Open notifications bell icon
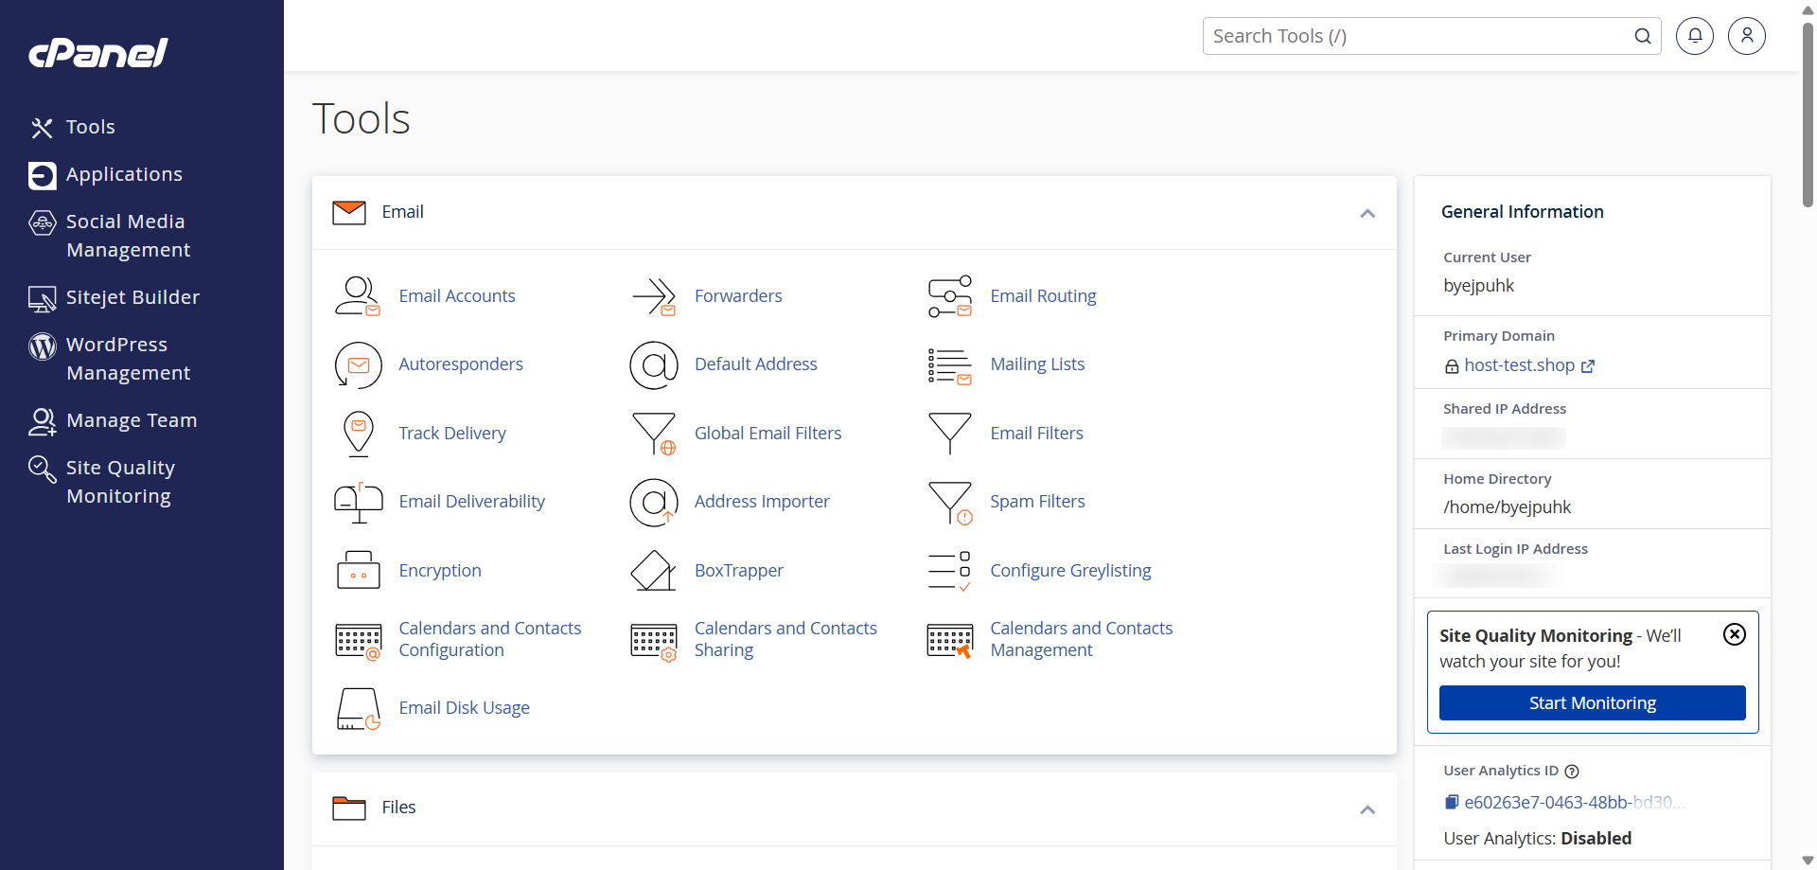 point(1695,36)
